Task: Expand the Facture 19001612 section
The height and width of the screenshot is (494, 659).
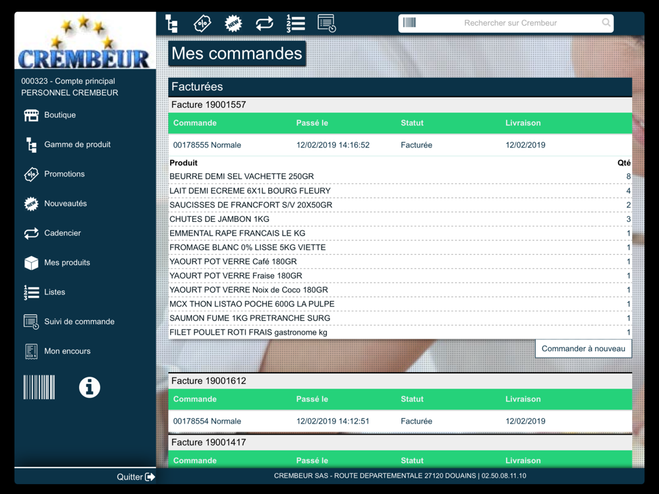Action: coord(400,381)
